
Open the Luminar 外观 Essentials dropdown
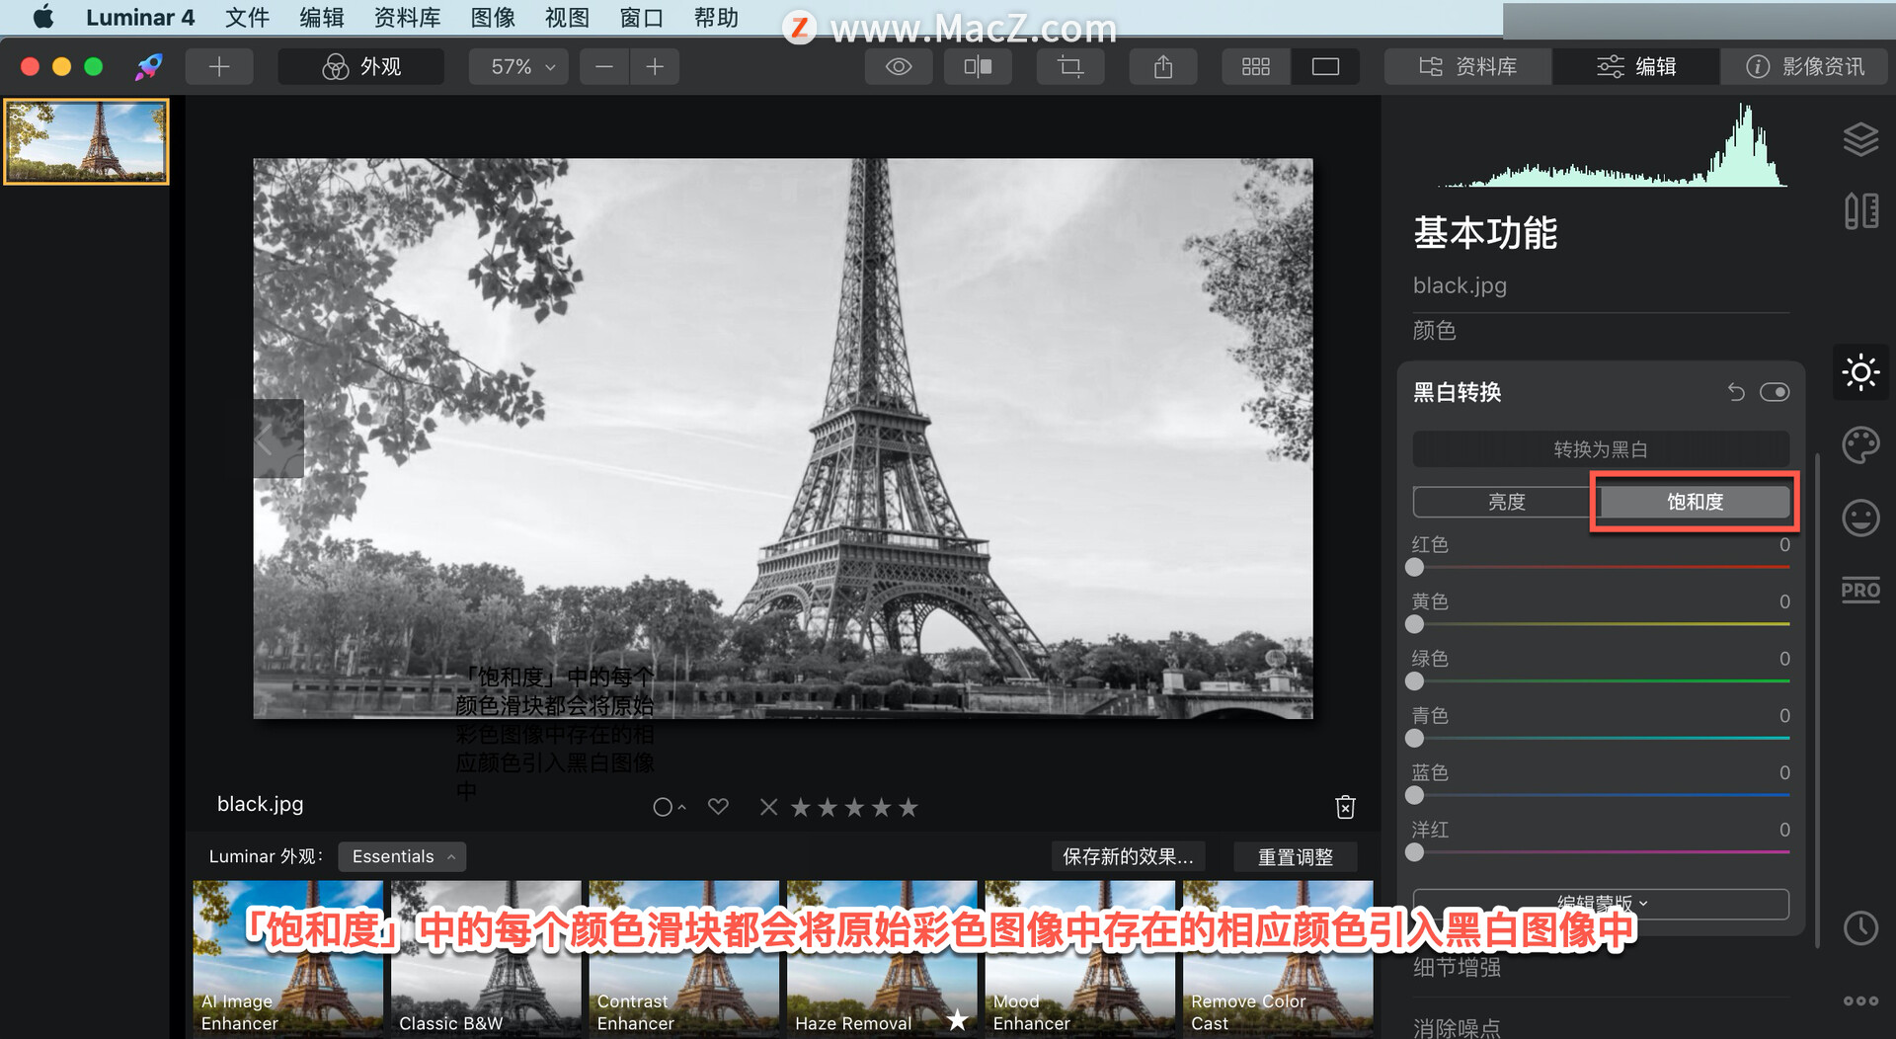401,856
